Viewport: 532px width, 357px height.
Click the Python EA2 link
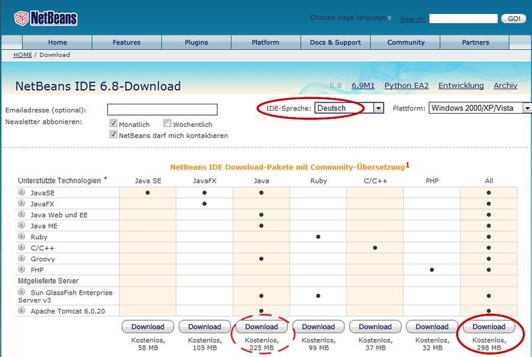pos(406,86)
